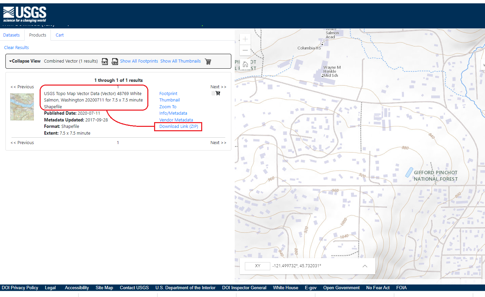Click the topo map result thumbnail
The width and height of the screenshot is (485, 297).
(22, 107)
